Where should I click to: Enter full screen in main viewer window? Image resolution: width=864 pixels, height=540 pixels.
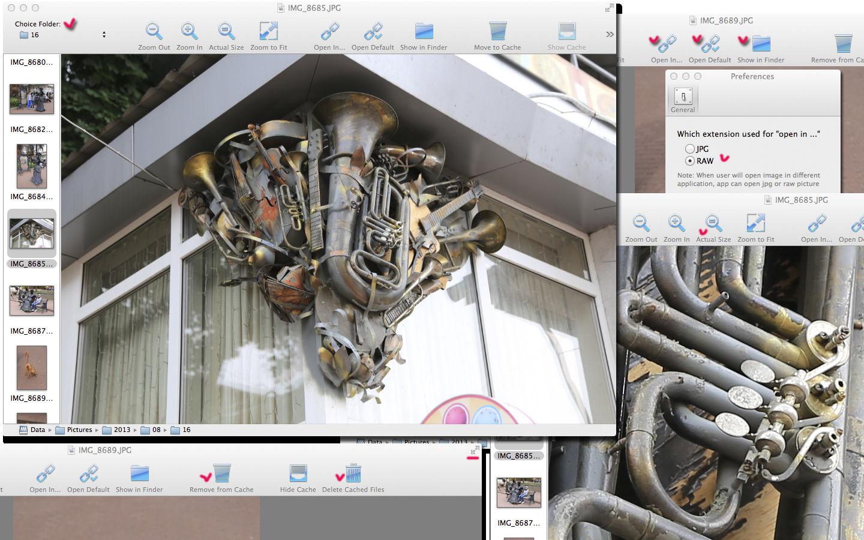(609, 8)
